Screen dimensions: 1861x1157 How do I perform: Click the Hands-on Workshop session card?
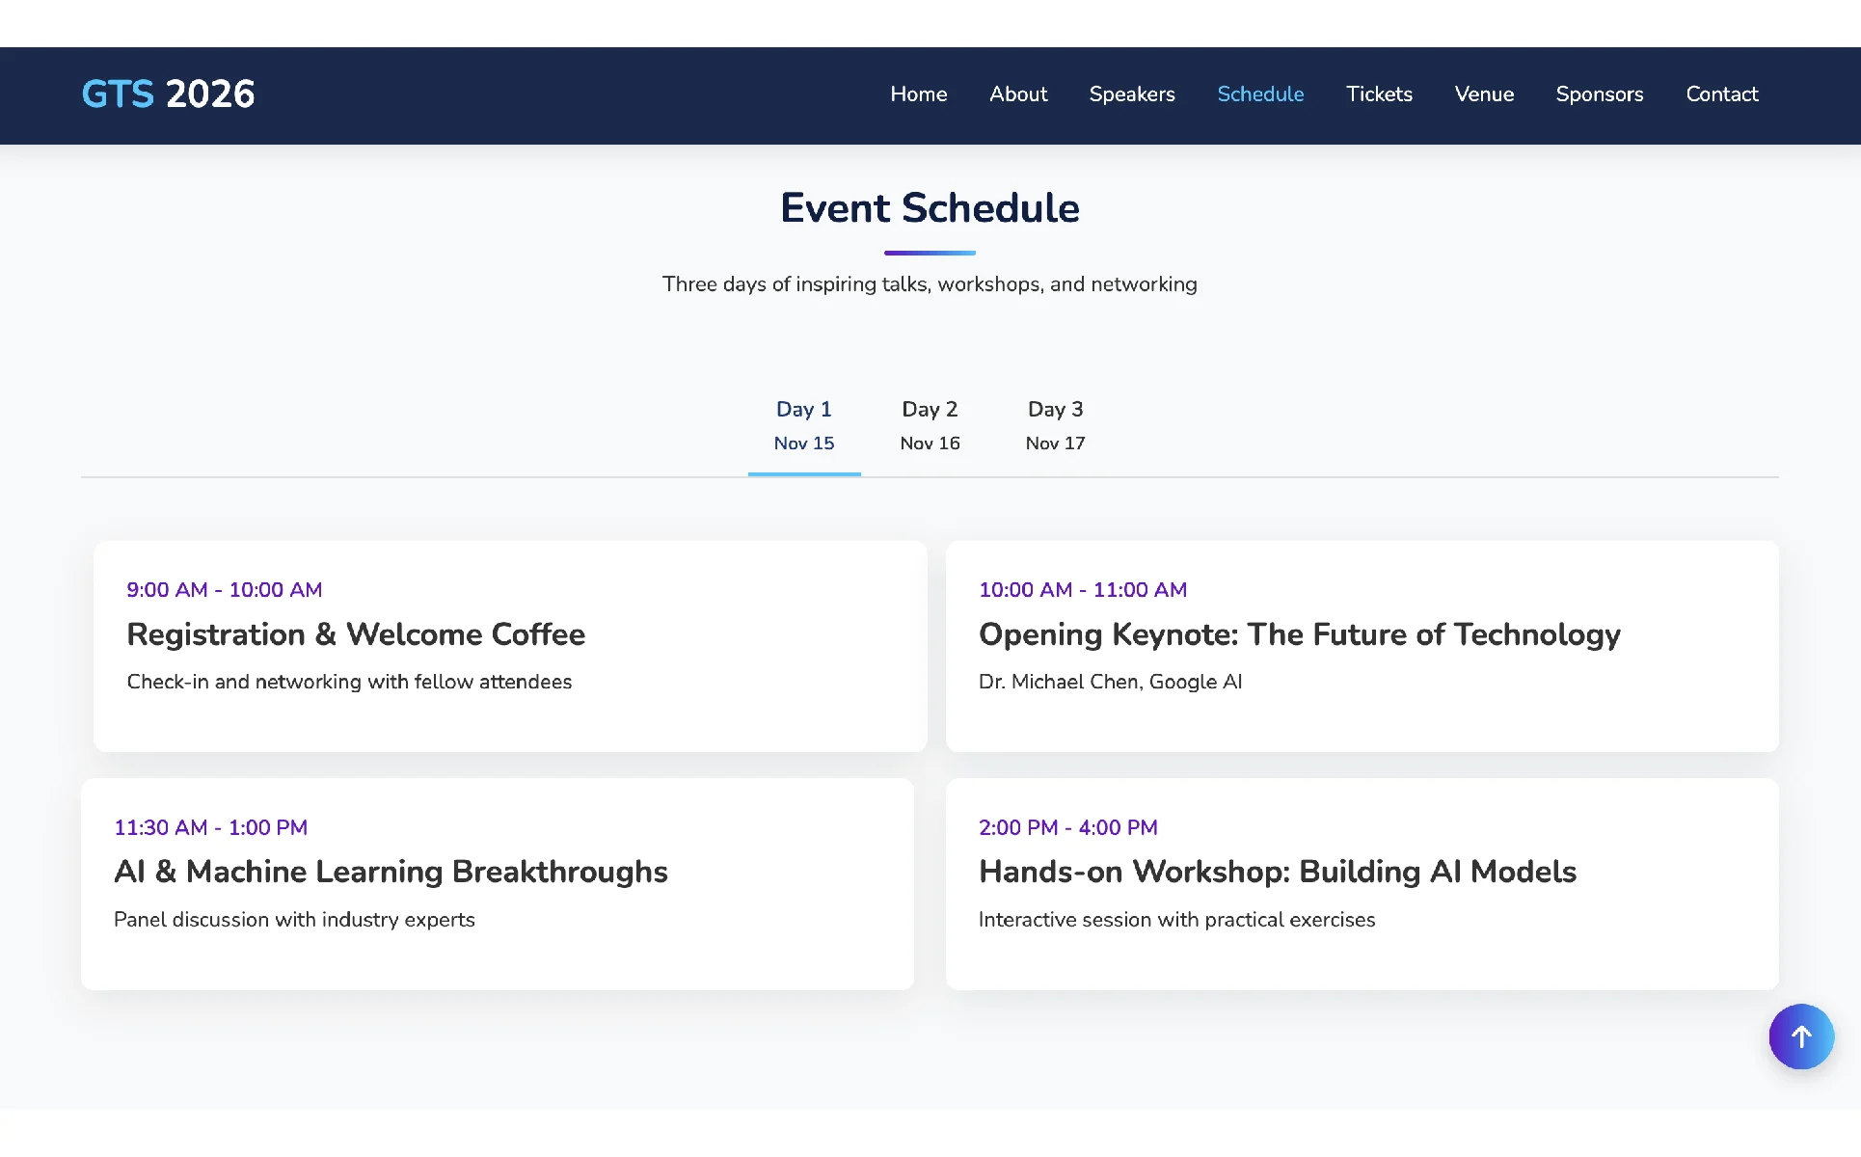[1362, 883]
